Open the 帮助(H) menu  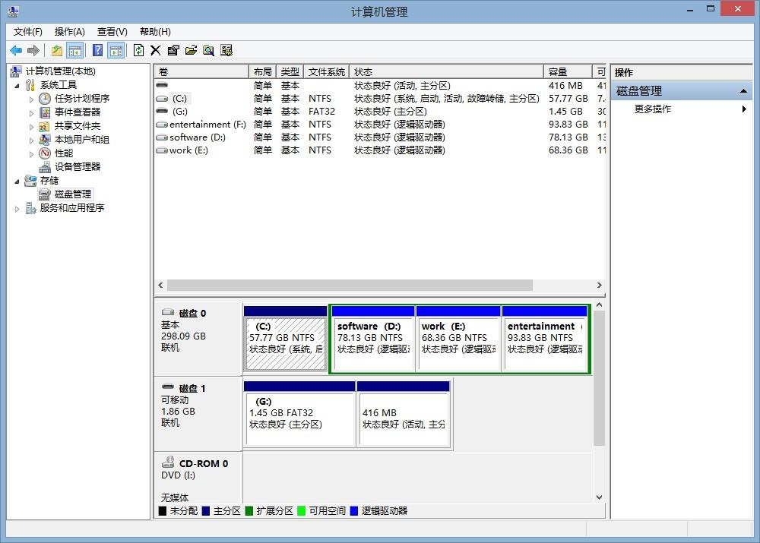tap(155, 32)
